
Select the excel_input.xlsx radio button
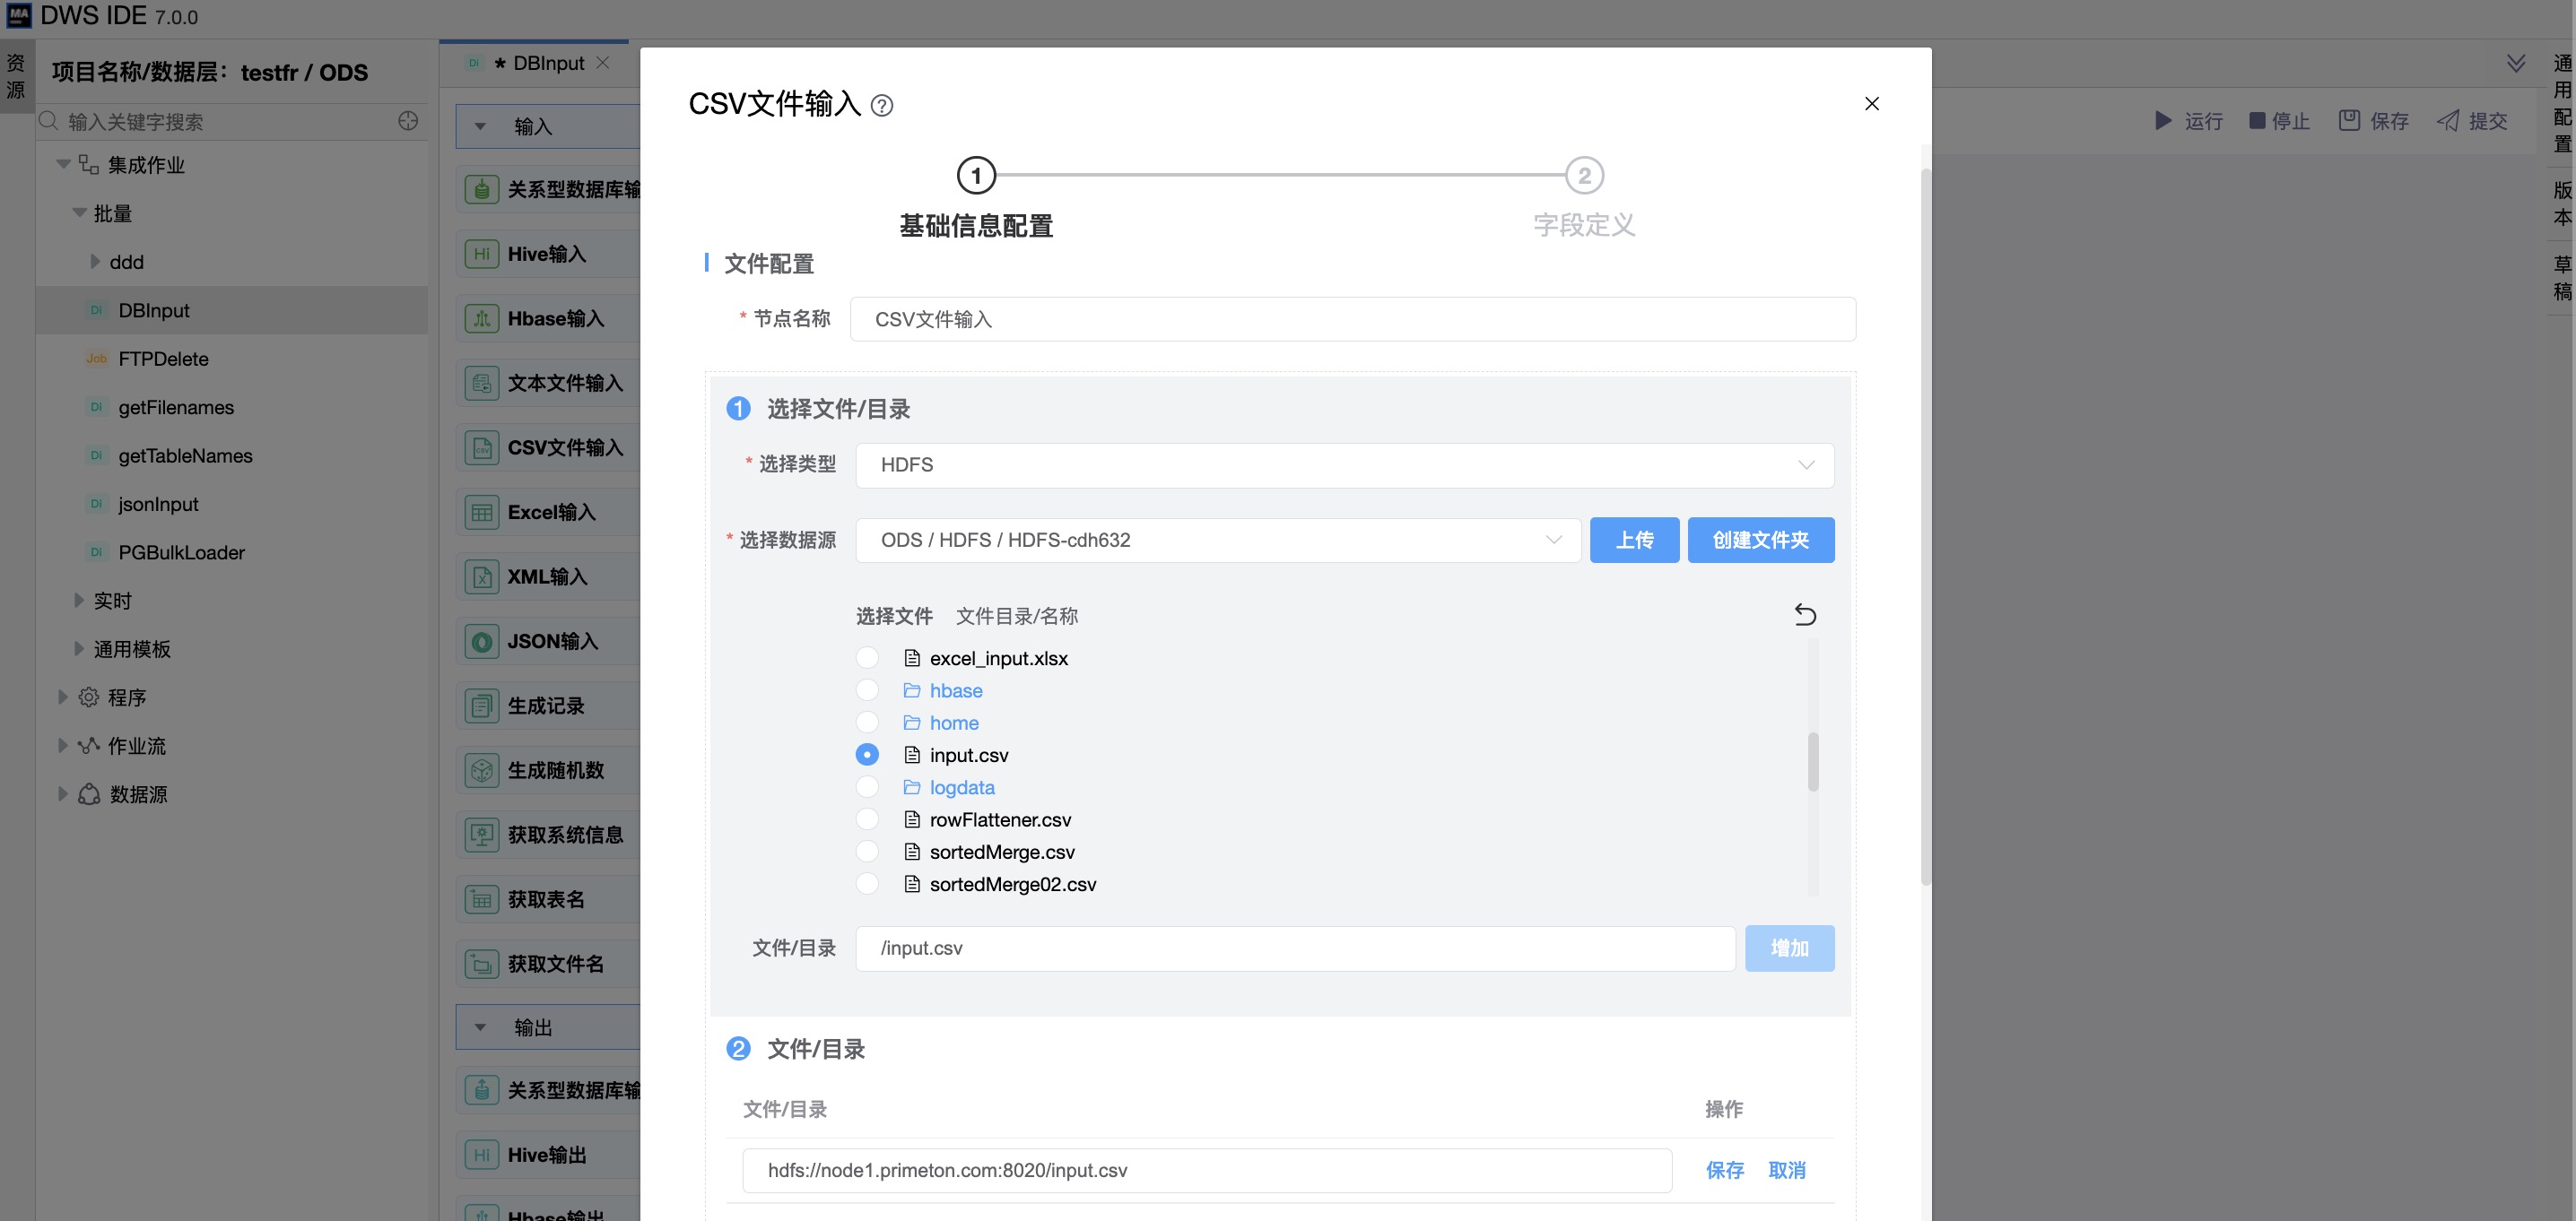coord(867,658)
